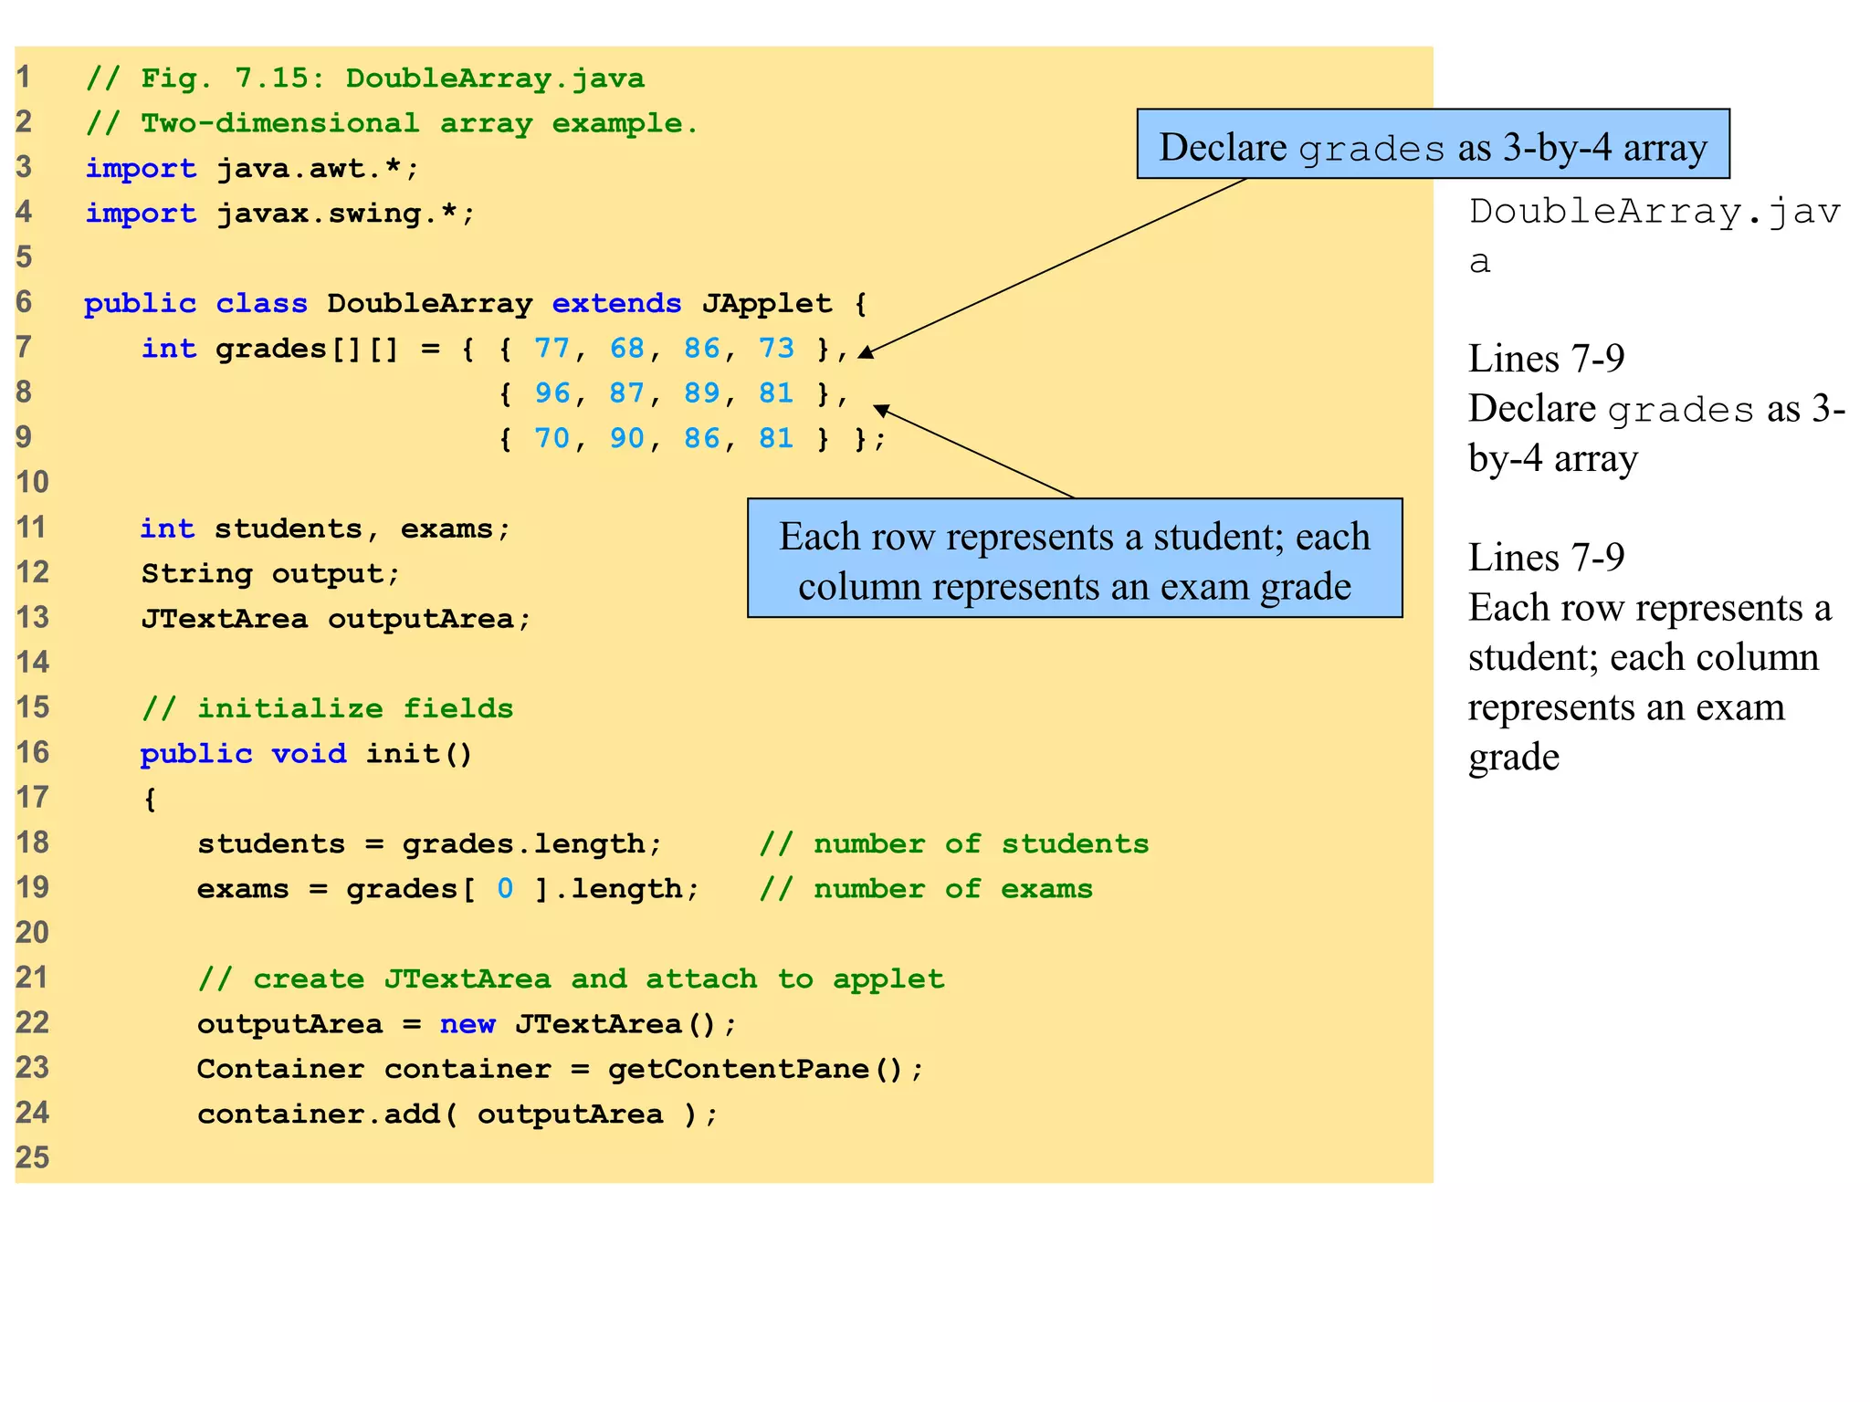The image size is (1870, 1402).
Task: Click the second 'Lines 7-9' sidebar heading
Action: coord(1546,557)
